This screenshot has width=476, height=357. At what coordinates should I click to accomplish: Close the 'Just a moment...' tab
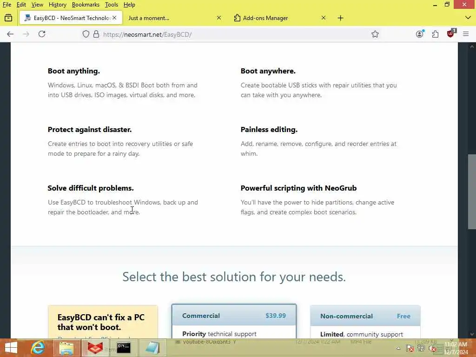tap(219, 18)
